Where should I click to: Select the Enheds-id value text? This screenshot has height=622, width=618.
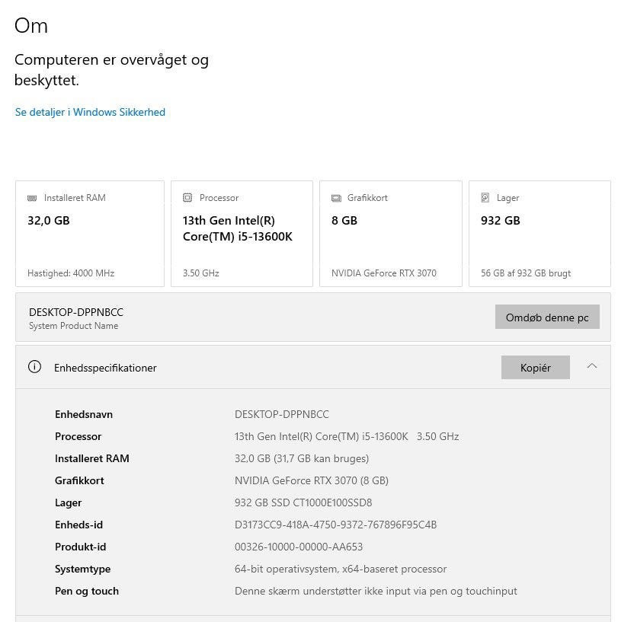click(x=335, y=525)
